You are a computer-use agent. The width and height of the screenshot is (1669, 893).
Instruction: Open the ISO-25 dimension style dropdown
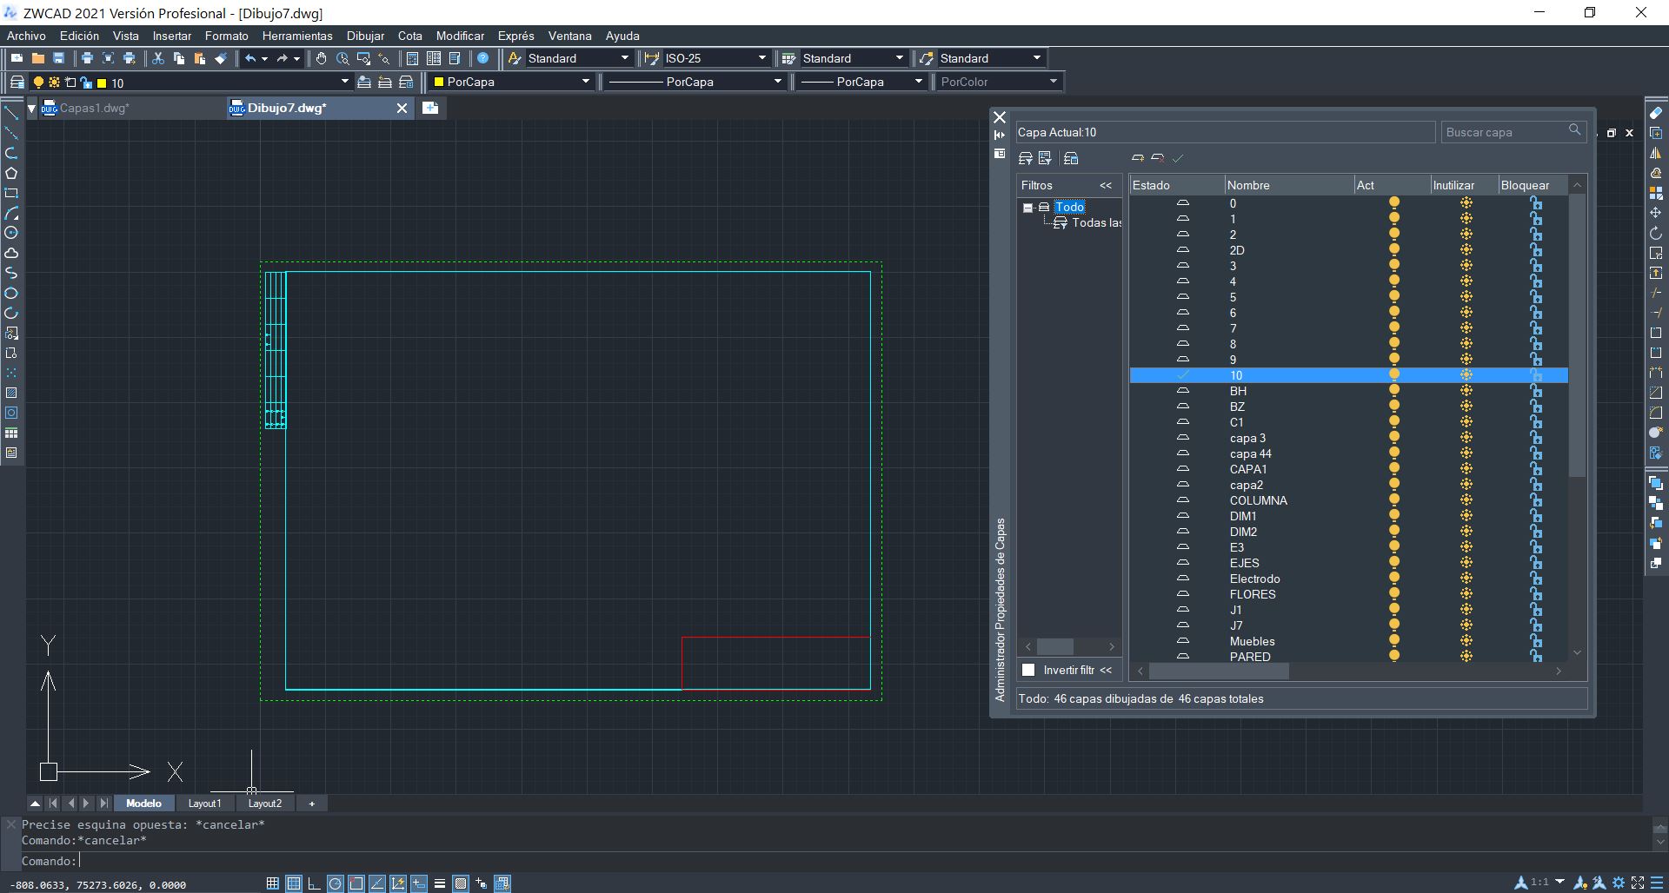click(x=761, y=58)
